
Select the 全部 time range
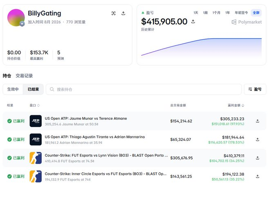click(x=256, y=13)
